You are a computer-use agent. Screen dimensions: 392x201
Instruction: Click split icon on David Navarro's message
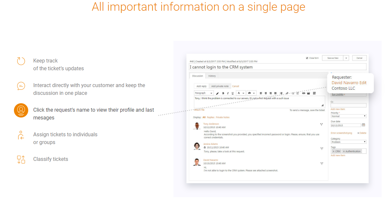point(322,163)
